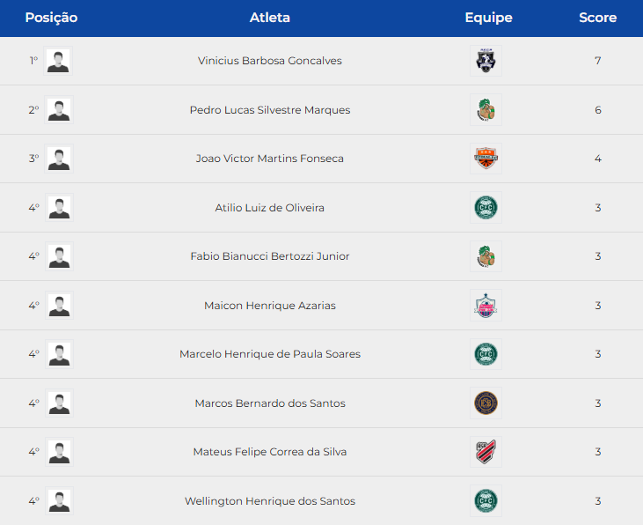Click the green crest beside Wellington Henrique
Image resolution: width=643 pixels, height=525 pixels.
point(486,500)
